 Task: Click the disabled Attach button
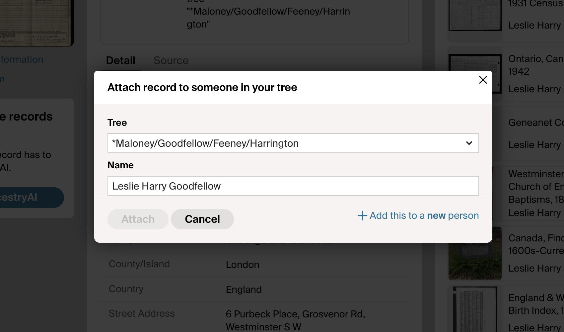pos(138,219)
